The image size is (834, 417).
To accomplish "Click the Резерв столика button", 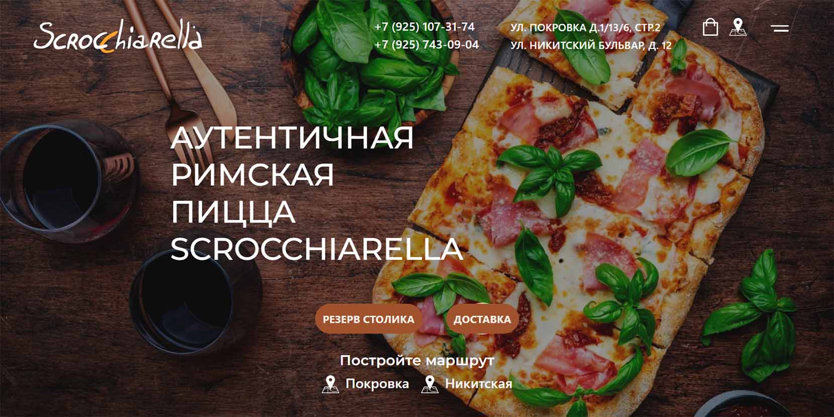I will 368,319.
